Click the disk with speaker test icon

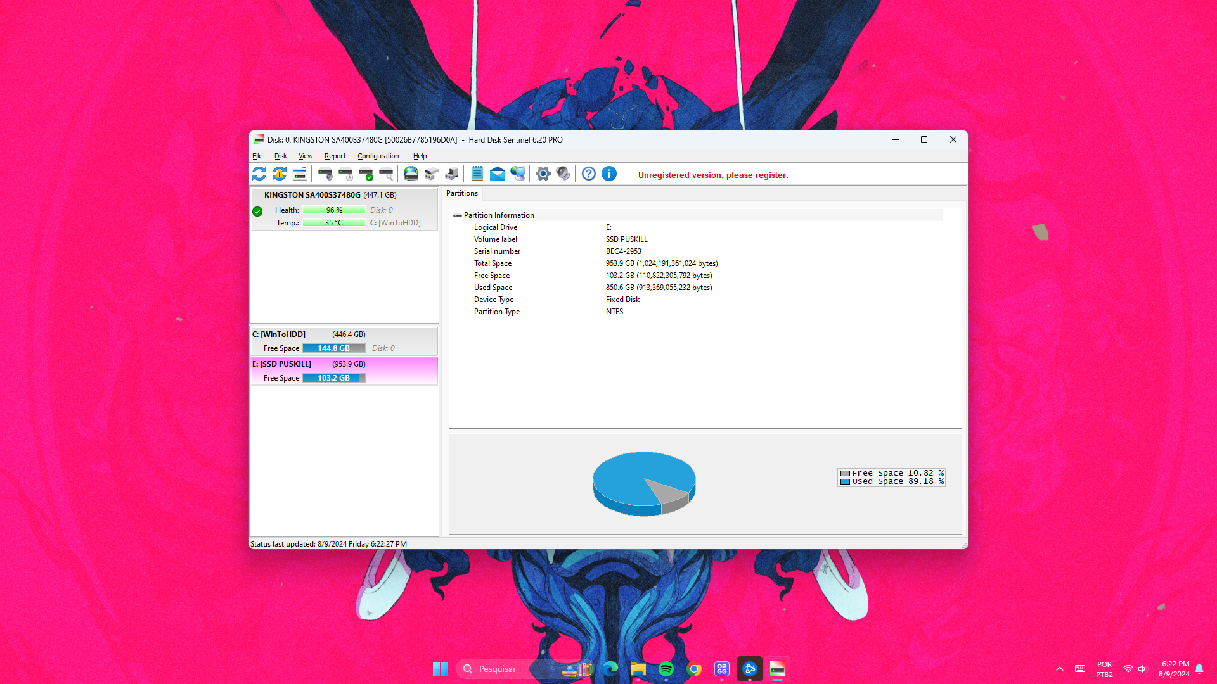[x=325, y=174]
